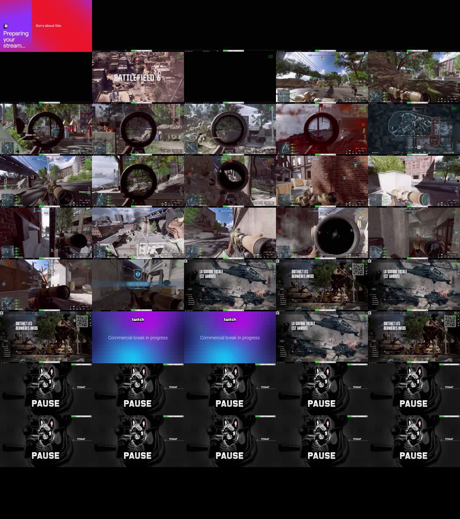Click the Twitch logo on first commercial break frame

[x=138, y=319]
